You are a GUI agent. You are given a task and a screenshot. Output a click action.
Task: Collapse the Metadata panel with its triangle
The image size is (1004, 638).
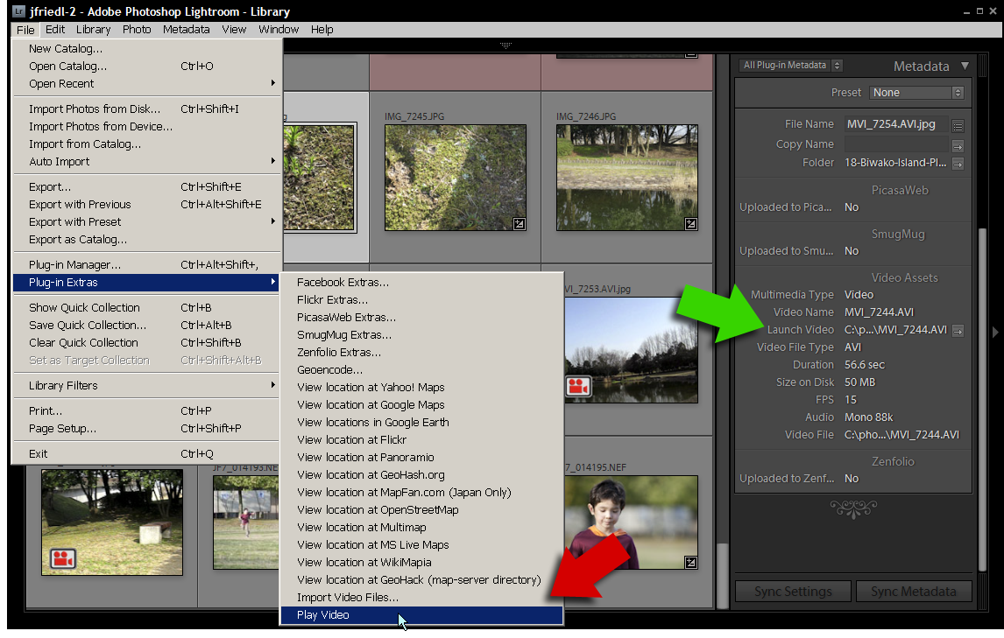pyautogui.click(x=965, y=66)
